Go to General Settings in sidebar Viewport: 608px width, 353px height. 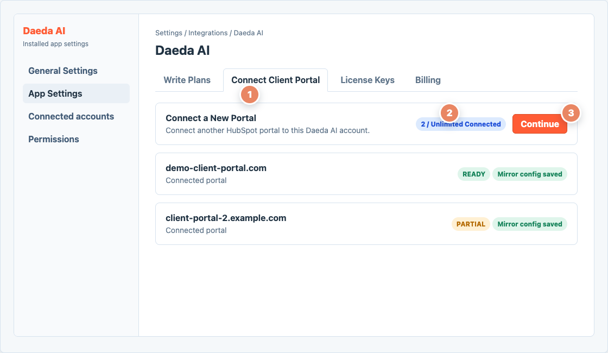[76, 71]
